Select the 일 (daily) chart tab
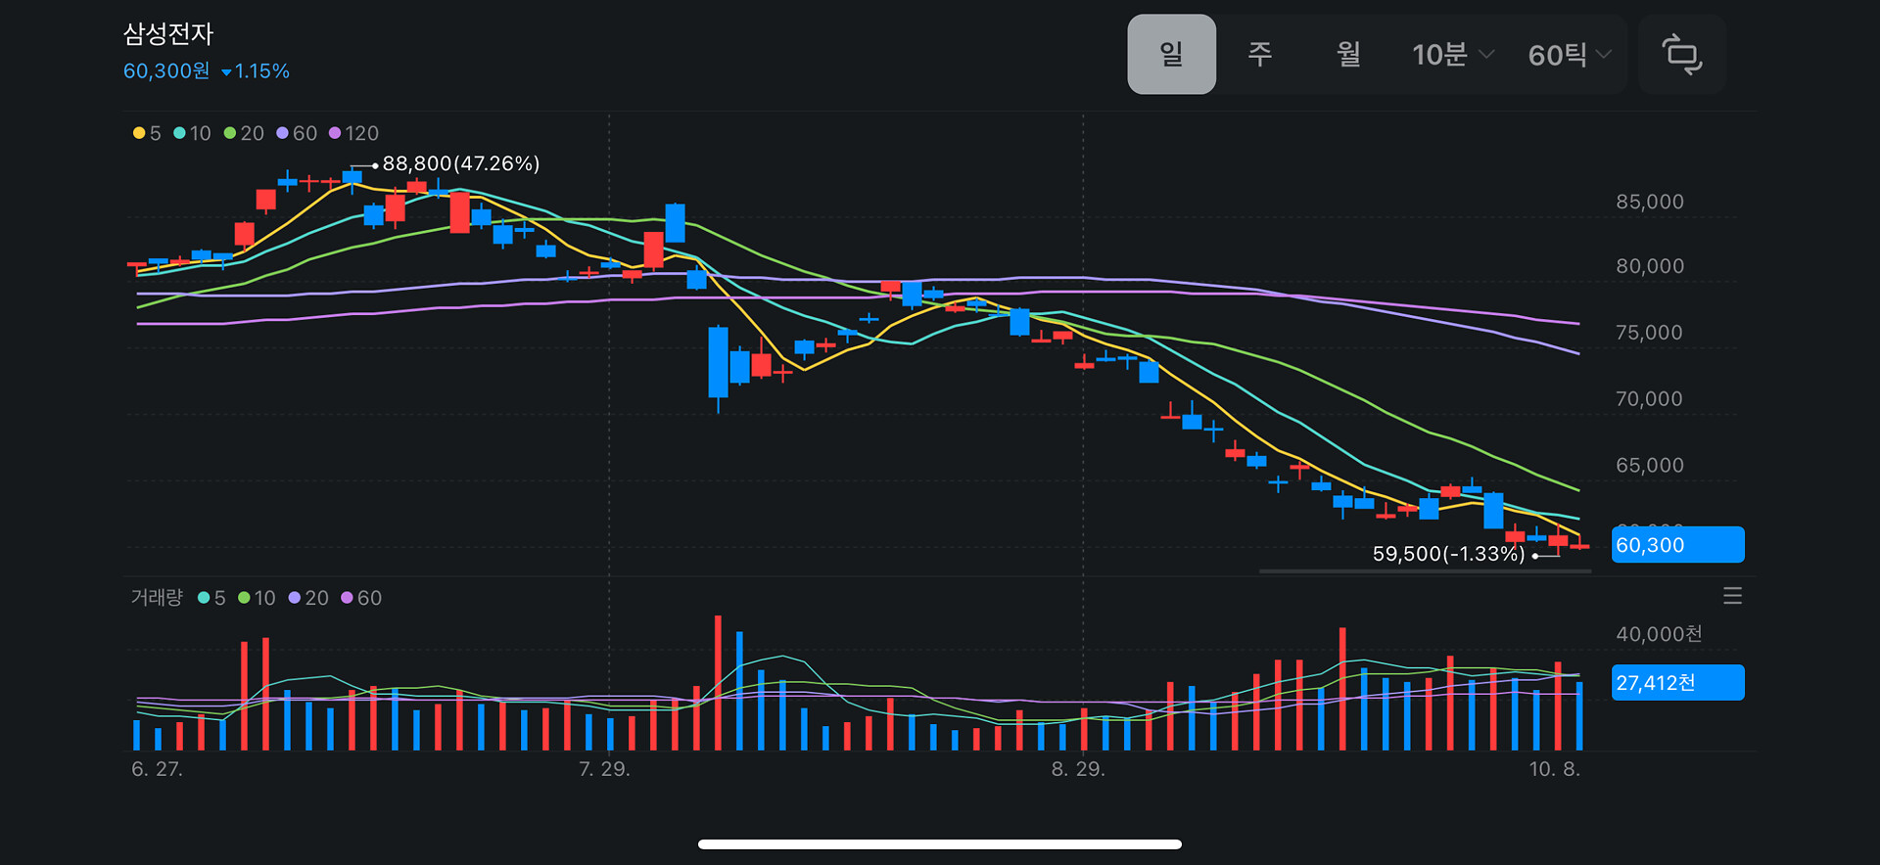Screen dimensions: 1880x865 [x=1172, y=55]
